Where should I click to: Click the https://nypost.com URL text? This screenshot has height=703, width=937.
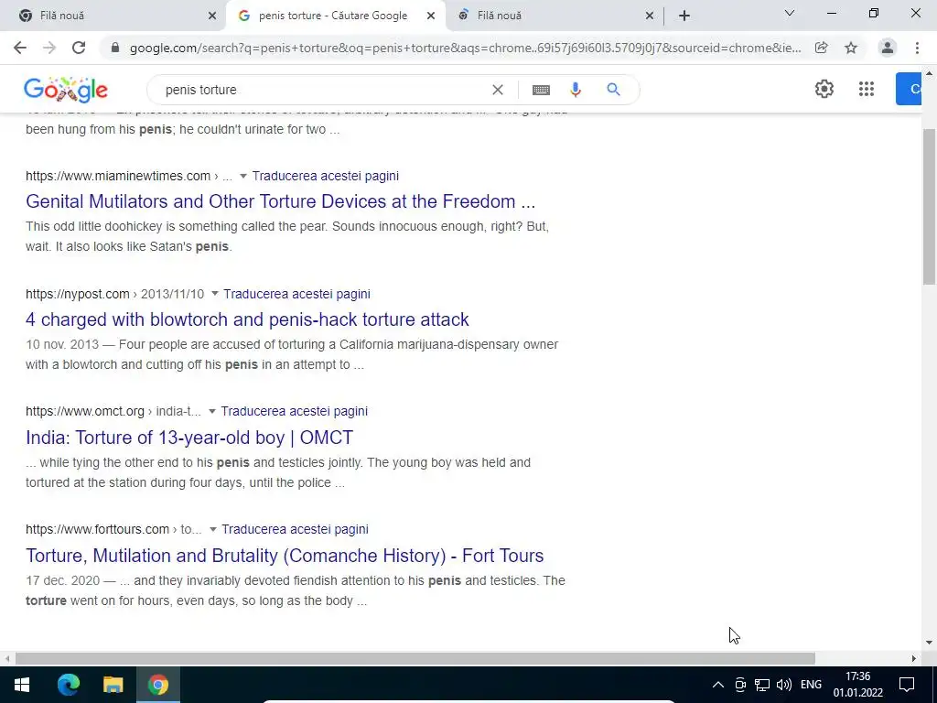tap(78, 294)
